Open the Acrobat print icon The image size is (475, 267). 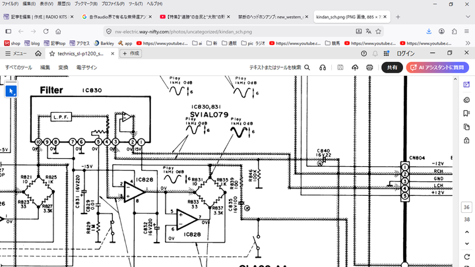pyautogui.click(x=369, y=67)
